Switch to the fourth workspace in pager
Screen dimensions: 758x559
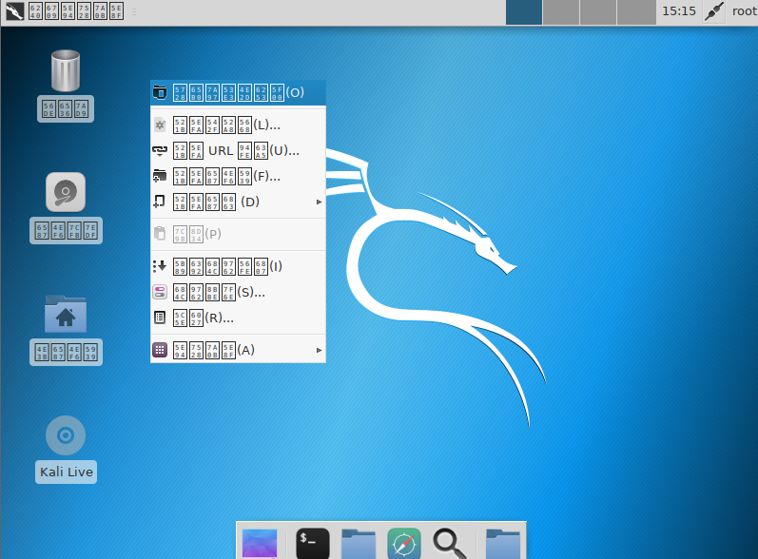(636, 12)
